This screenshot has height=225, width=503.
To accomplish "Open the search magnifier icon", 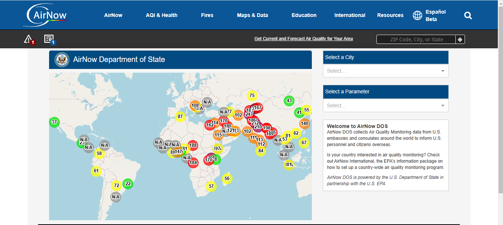I will pos(468,15).
